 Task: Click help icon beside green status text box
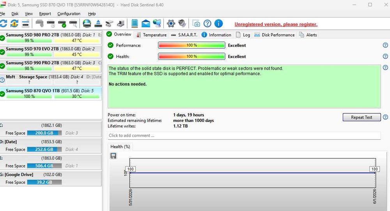(x=385, y=67)
